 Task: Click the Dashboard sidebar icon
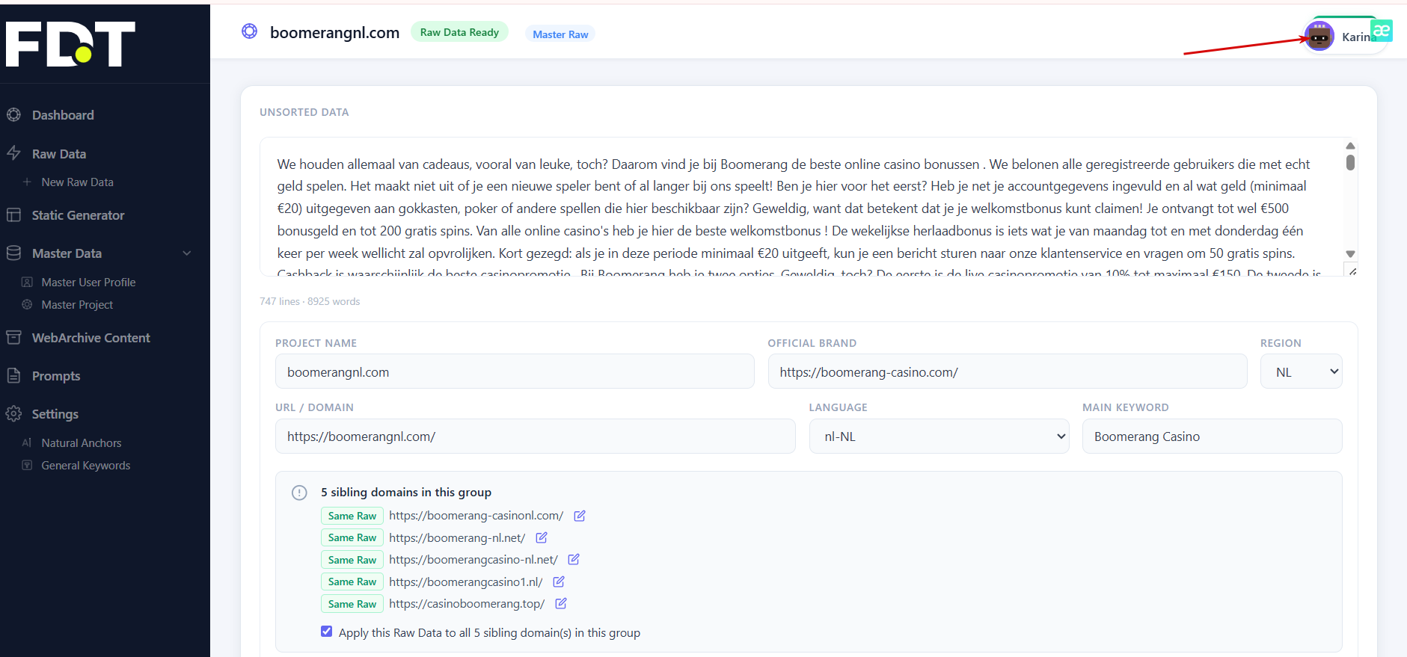13,114
